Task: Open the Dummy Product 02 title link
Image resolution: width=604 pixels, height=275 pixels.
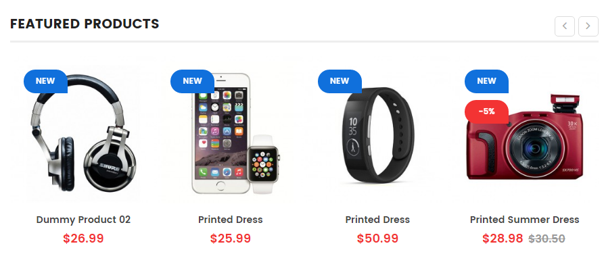Action: tap(84, 220)
